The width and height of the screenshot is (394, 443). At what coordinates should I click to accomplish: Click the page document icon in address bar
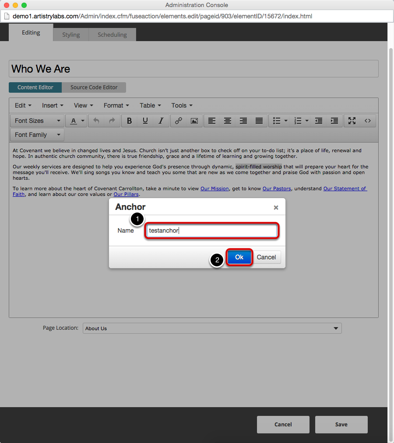click(7, 16)
